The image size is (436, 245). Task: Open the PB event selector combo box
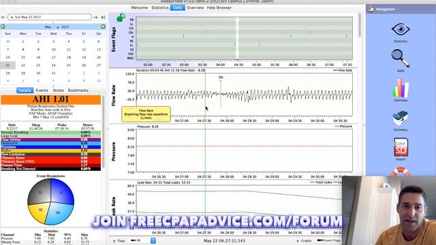click(142, 240)
